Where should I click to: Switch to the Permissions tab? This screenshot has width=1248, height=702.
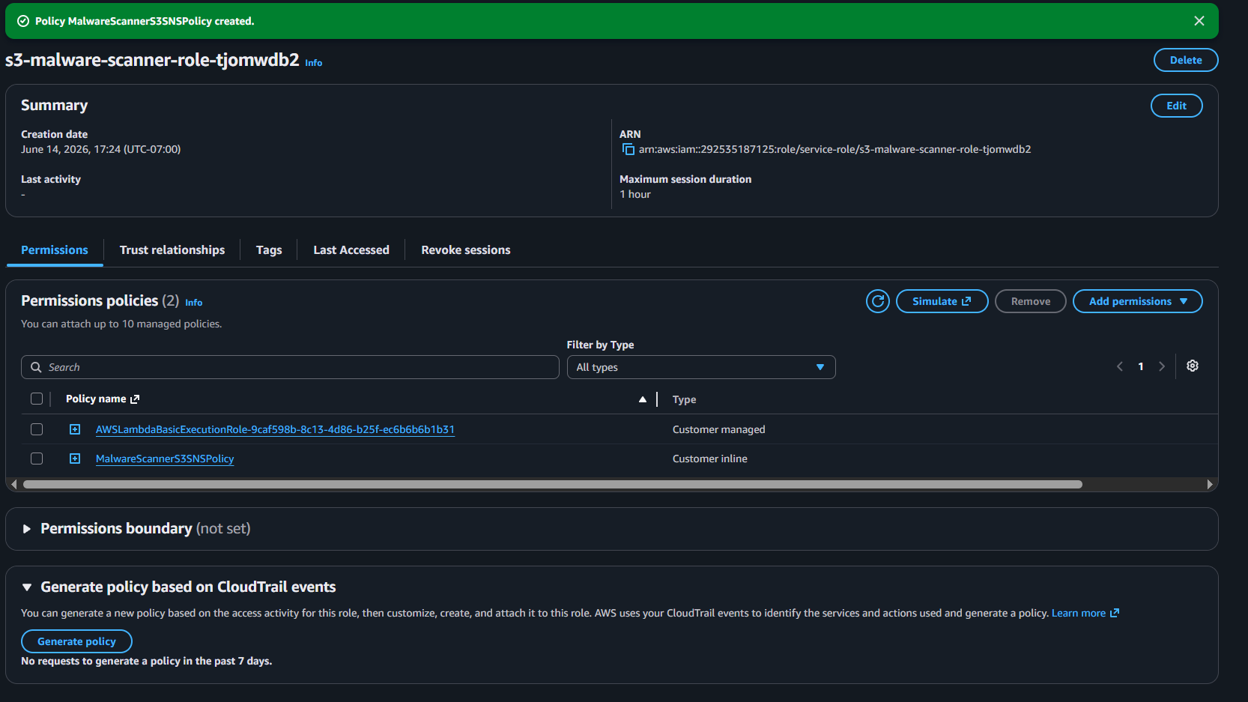coord(55,250)
